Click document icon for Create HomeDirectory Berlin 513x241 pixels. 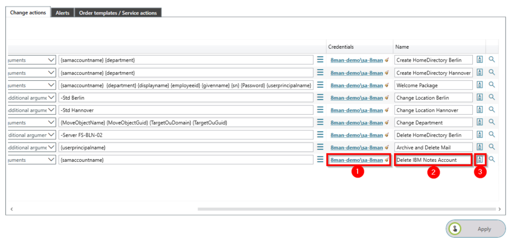(x=480, y=60)
